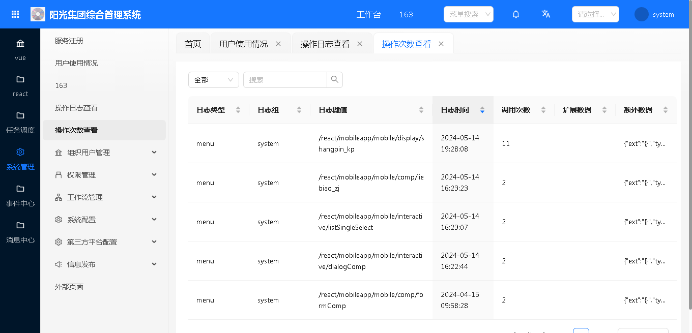Open the 消息中心 module
692x333 pixels.
coord(20,232)
